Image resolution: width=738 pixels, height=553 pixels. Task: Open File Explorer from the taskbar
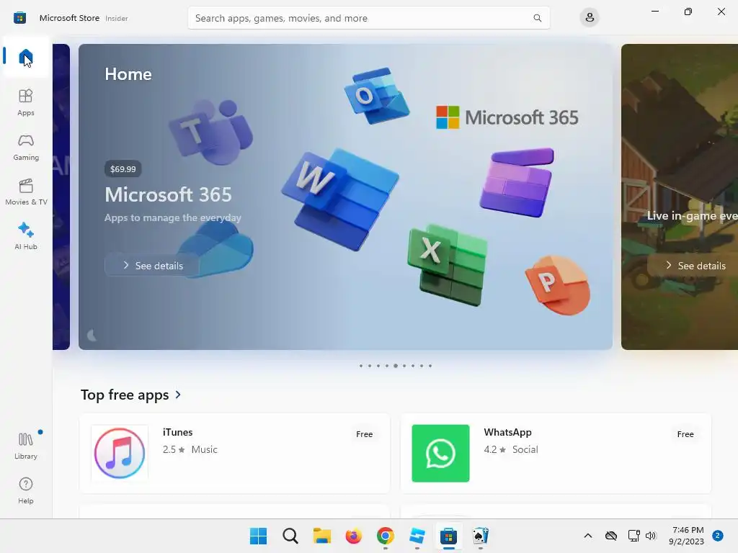pyautogui.click(x=322, y=536)
